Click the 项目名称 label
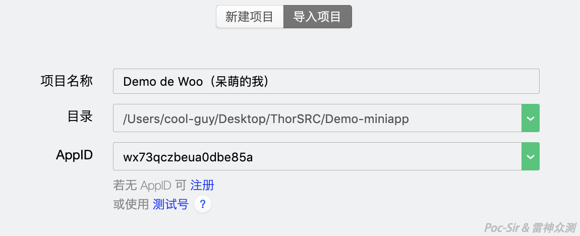The height and width of the screenshot is (236, 580). tap(67, 81)
